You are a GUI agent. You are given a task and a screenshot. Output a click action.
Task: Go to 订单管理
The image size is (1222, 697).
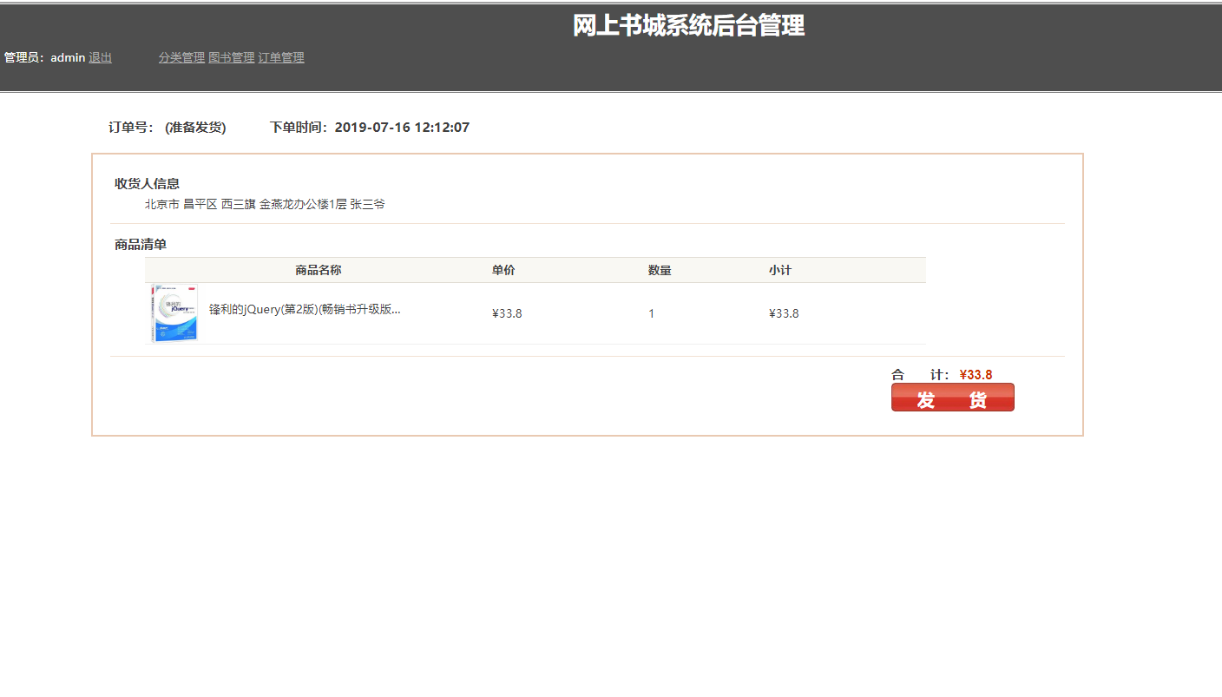point(280,57)
